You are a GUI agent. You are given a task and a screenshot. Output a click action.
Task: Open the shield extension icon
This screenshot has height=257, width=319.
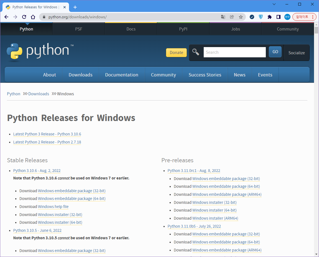[x=261, y=17]
